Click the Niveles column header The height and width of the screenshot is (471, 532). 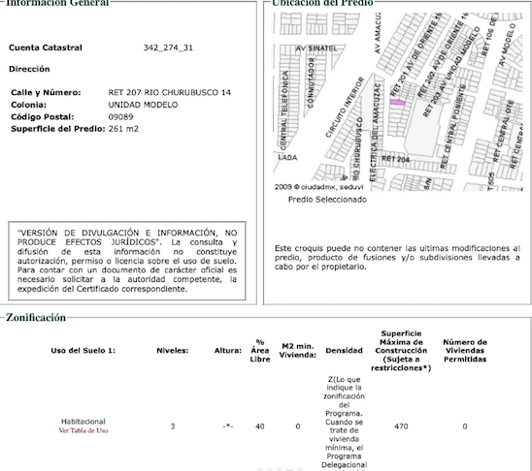tap(173, 351)
